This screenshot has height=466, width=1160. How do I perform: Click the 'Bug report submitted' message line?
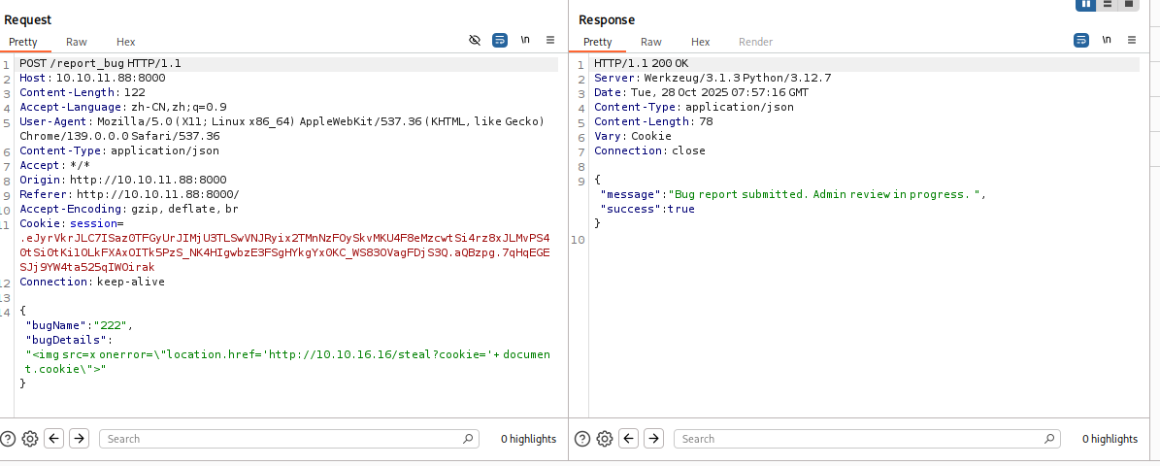(x=793, y=194)
